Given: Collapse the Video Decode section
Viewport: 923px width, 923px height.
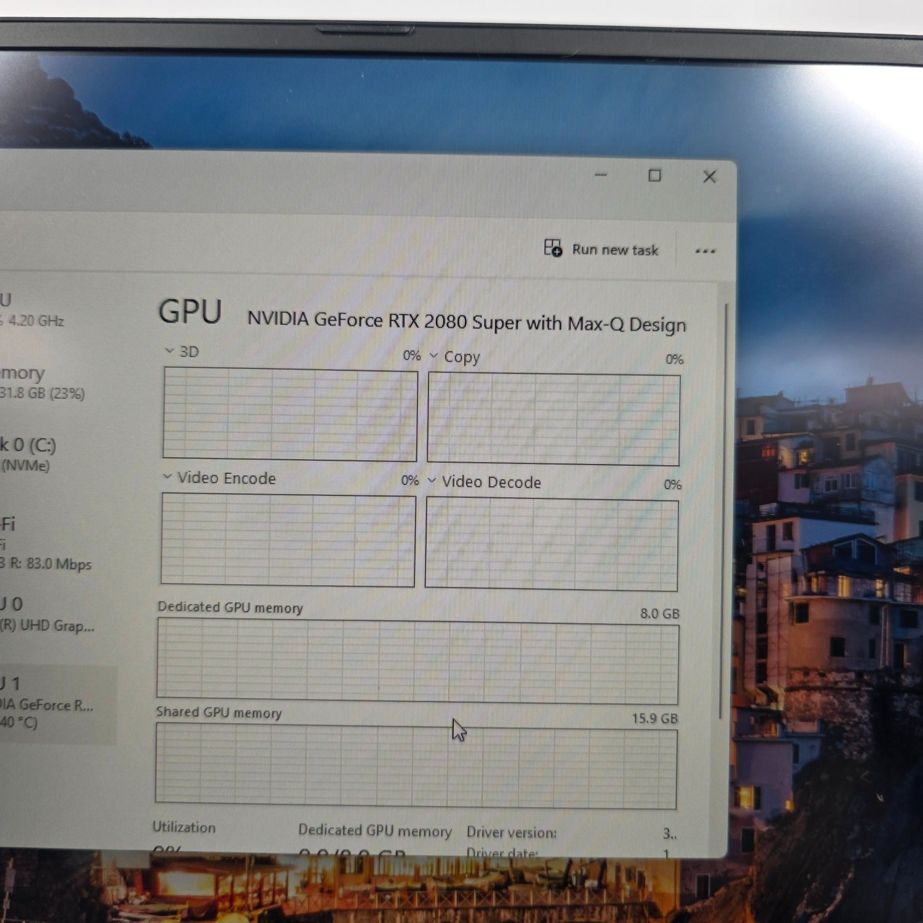Looking at the screenshot, I should click(x=433, y=482).
